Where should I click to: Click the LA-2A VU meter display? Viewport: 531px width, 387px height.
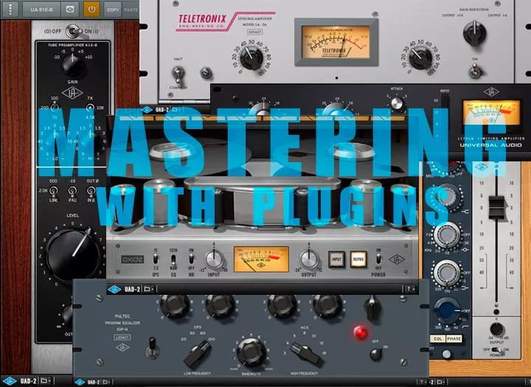[x=336, y=42]
